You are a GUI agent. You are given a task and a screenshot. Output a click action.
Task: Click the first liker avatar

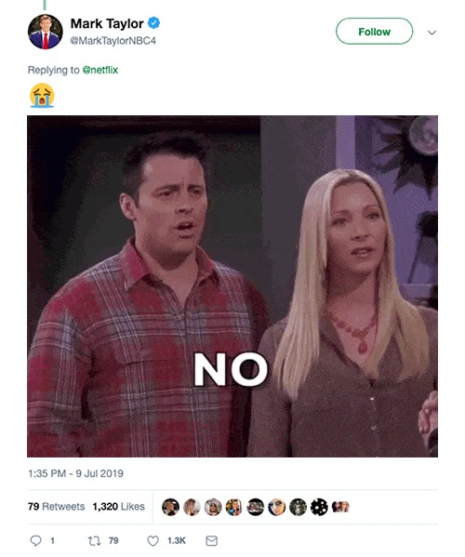170,507
